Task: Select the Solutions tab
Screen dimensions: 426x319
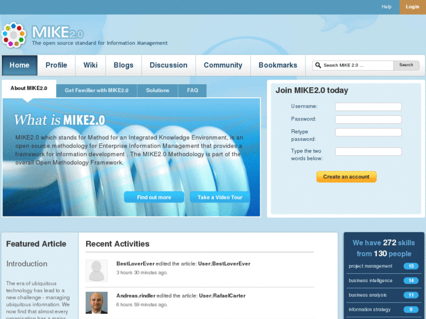Action: tap(158, 90)
